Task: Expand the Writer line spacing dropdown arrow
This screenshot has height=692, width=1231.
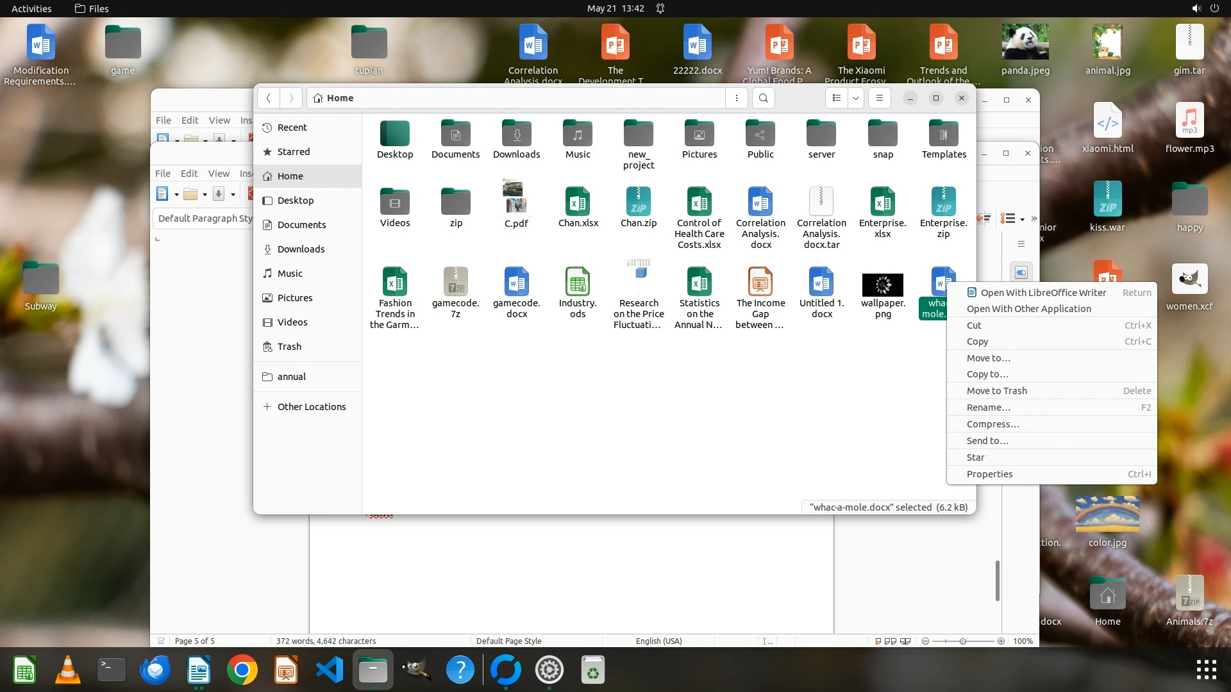Action: [1022, 219]
